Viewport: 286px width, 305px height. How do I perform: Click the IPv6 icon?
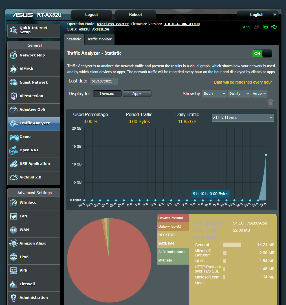pyautogui.click(x=14, y=257)
